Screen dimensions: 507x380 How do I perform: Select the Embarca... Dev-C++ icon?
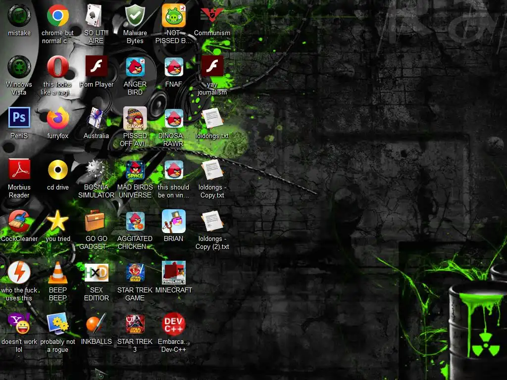174,324
